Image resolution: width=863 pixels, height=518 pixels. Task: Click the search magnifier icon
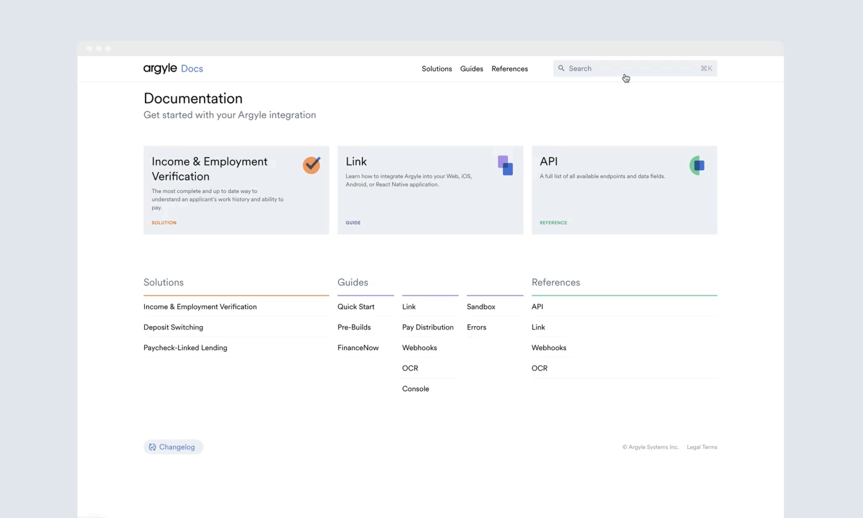561,68
